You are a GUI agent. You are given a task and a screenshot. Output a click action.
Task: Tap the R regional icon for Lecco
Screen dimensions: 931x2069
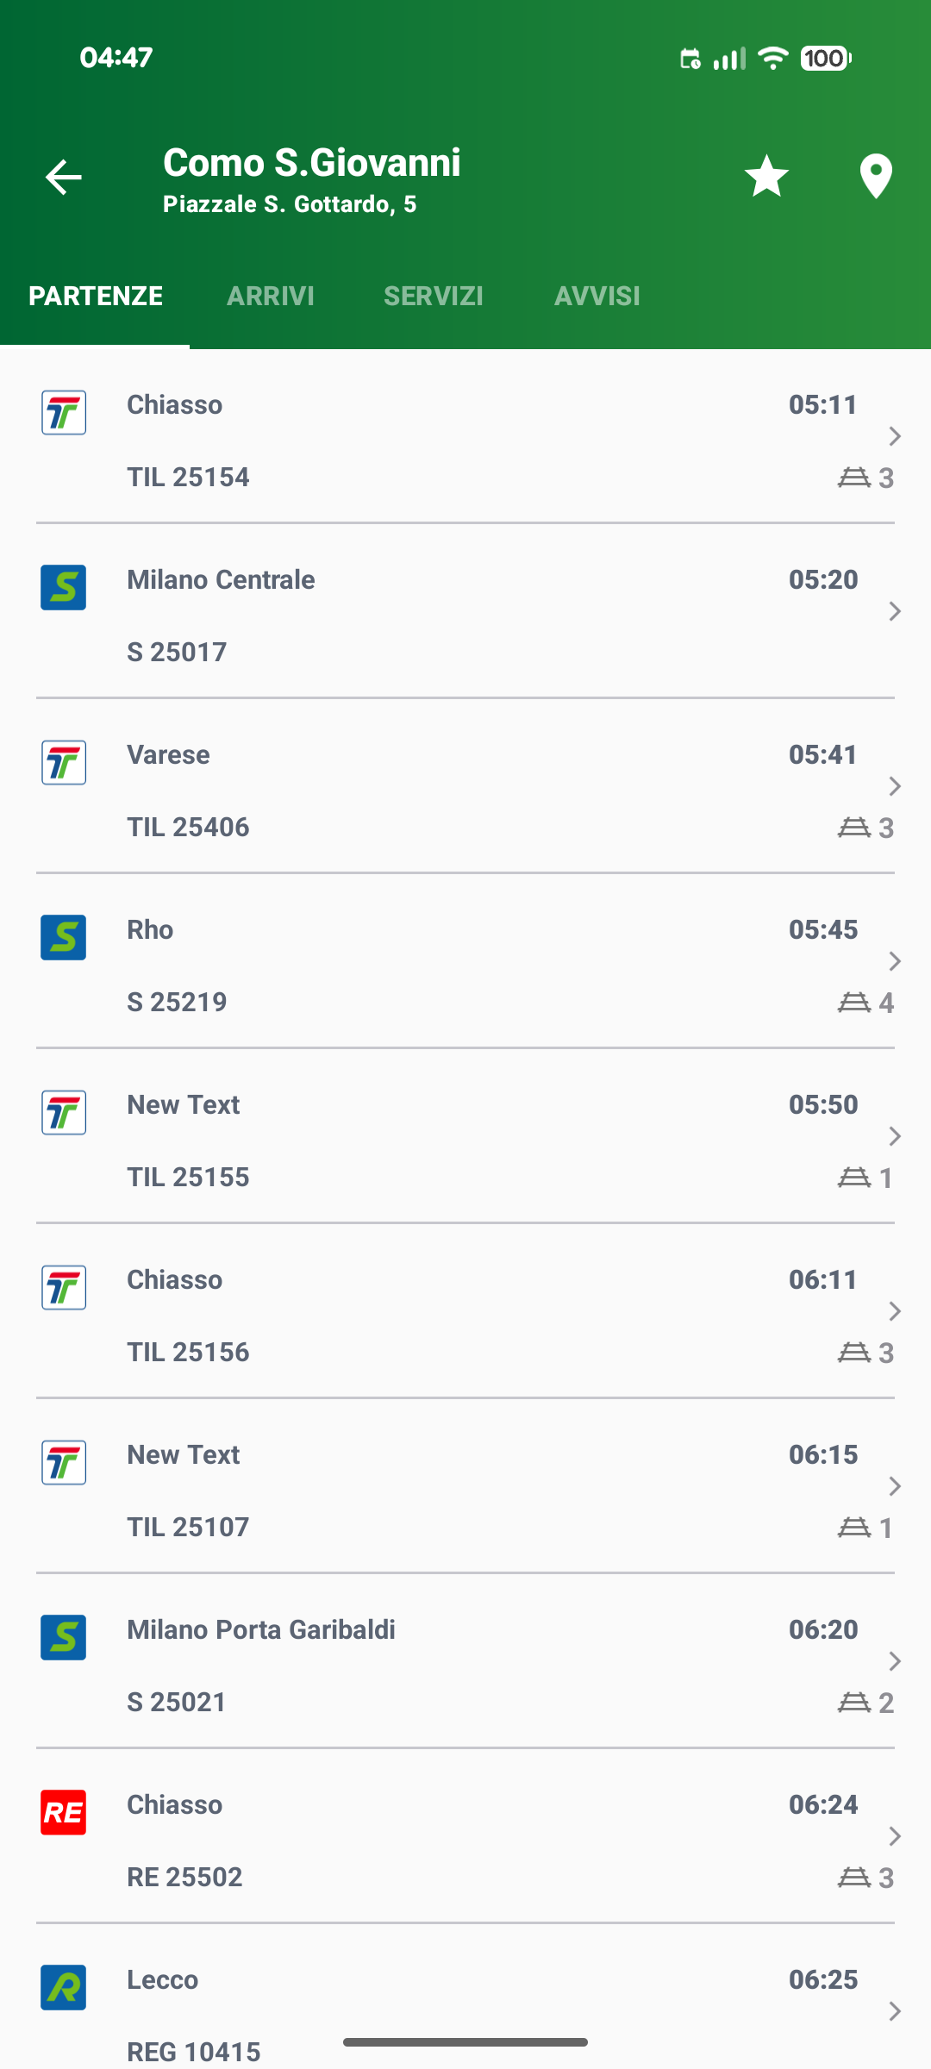[64, 1987]
